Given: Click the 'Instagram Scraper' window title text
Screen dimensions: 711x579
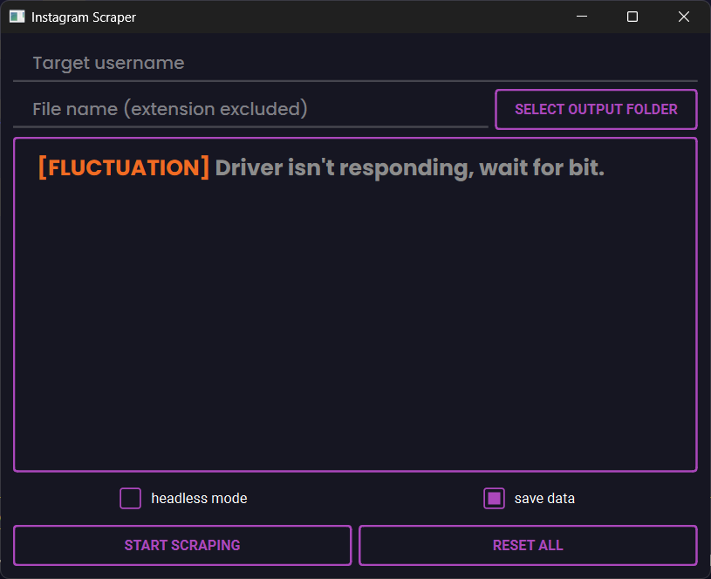Looking at the screenshot, I should click(x=84, y=17).
